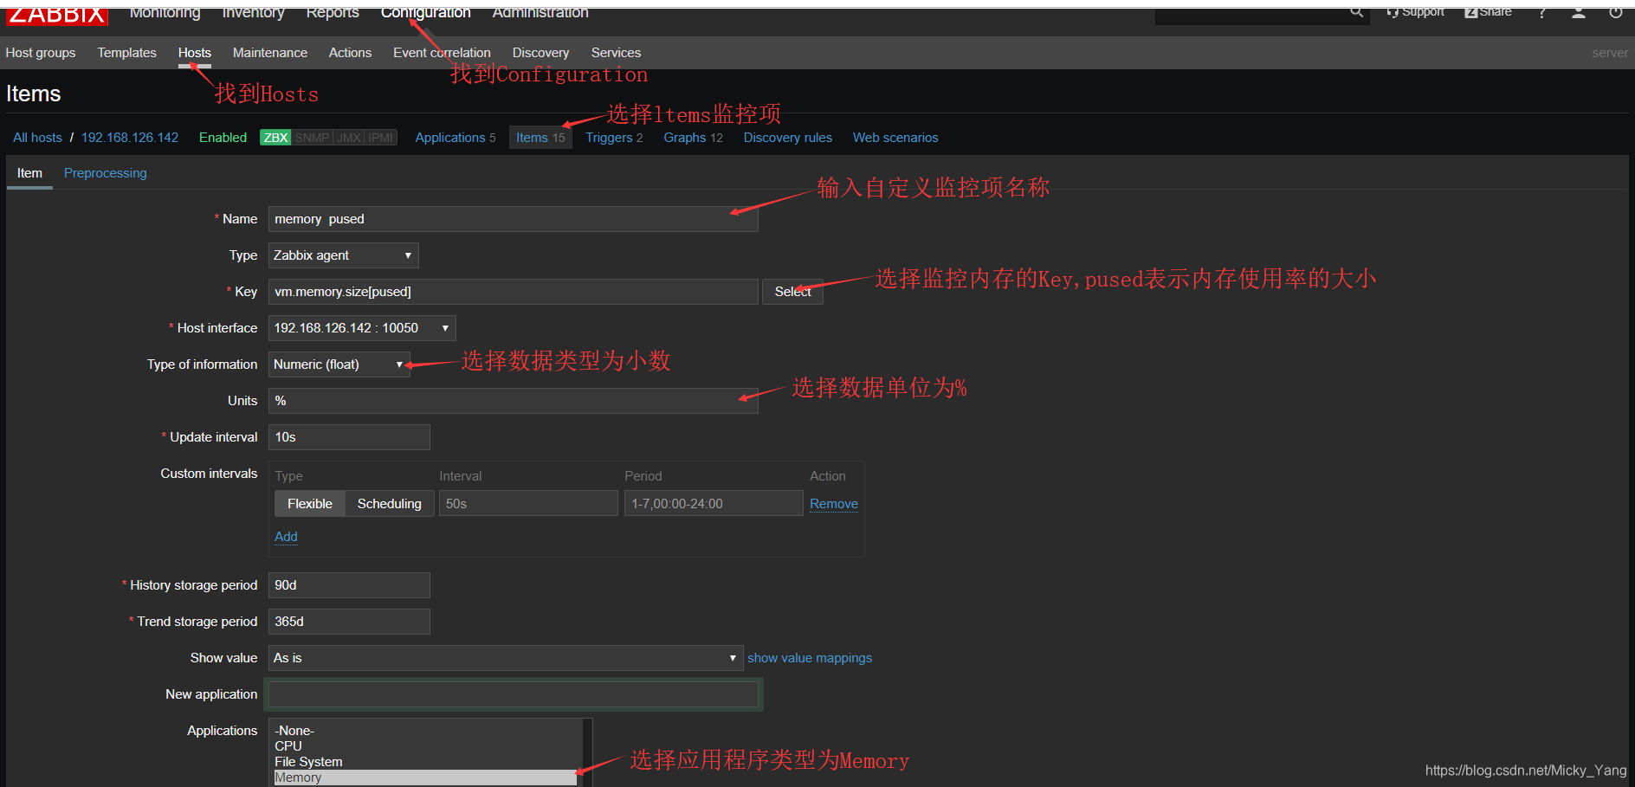Open the Administration menu
1635x787 pixels.
[x=540, y=13]
